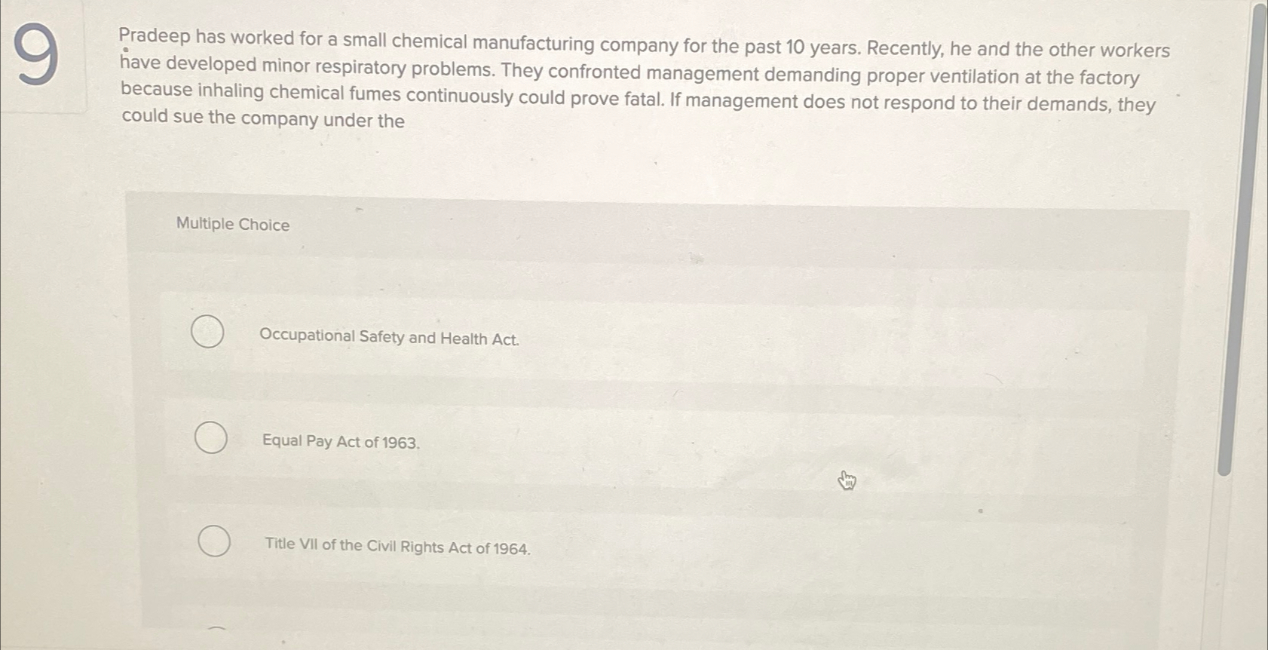Screen dimensions: 1268x650
Task: Click the question text about Pradeep
Action: point(641,79)
